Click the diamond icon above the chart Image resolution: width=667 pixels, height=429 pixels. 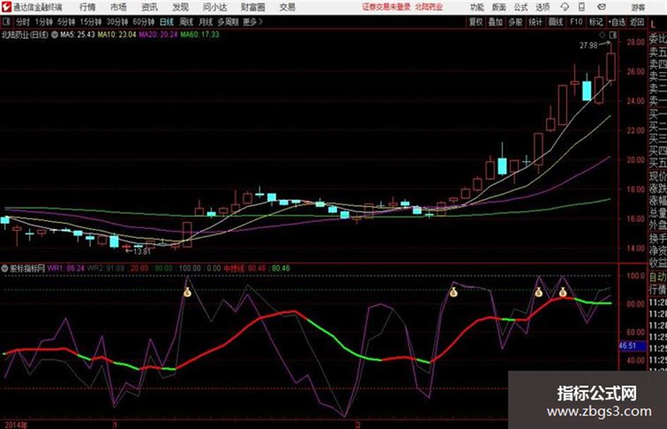click(x=602, y=35)
